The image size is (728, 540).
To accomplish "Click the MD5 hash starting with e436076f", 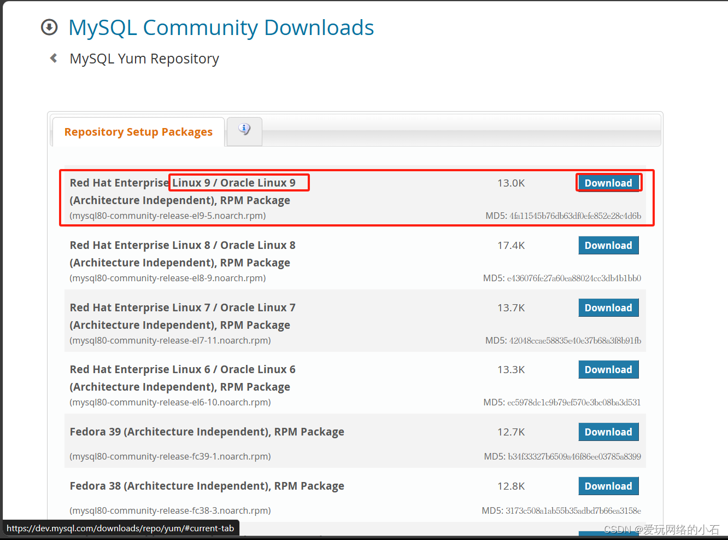I will (574, 278).
